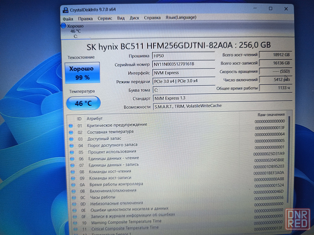Click the Прошивка field showing HPS0

183,56
